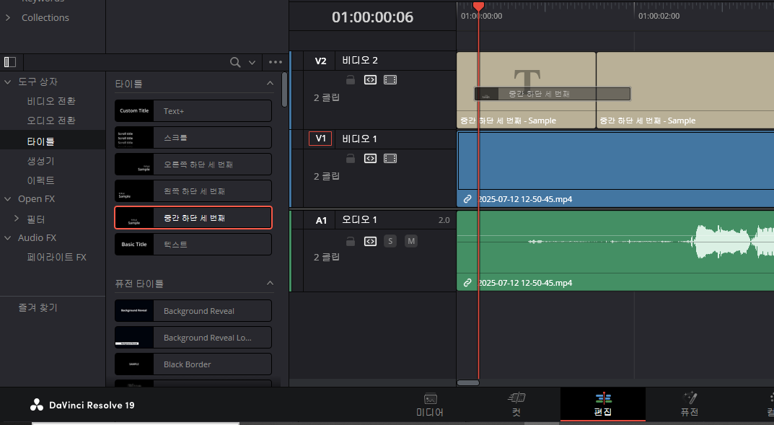Click the 2.0 audio channel format label
This screenshot has width=774, height=425.
click(444, 220)
